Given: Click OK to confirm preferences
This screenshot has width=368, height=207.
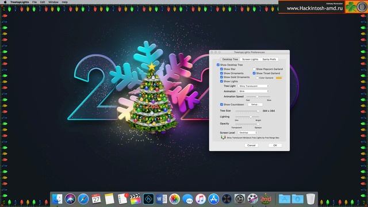Looking at the screenshot, I should click(275, 145).
